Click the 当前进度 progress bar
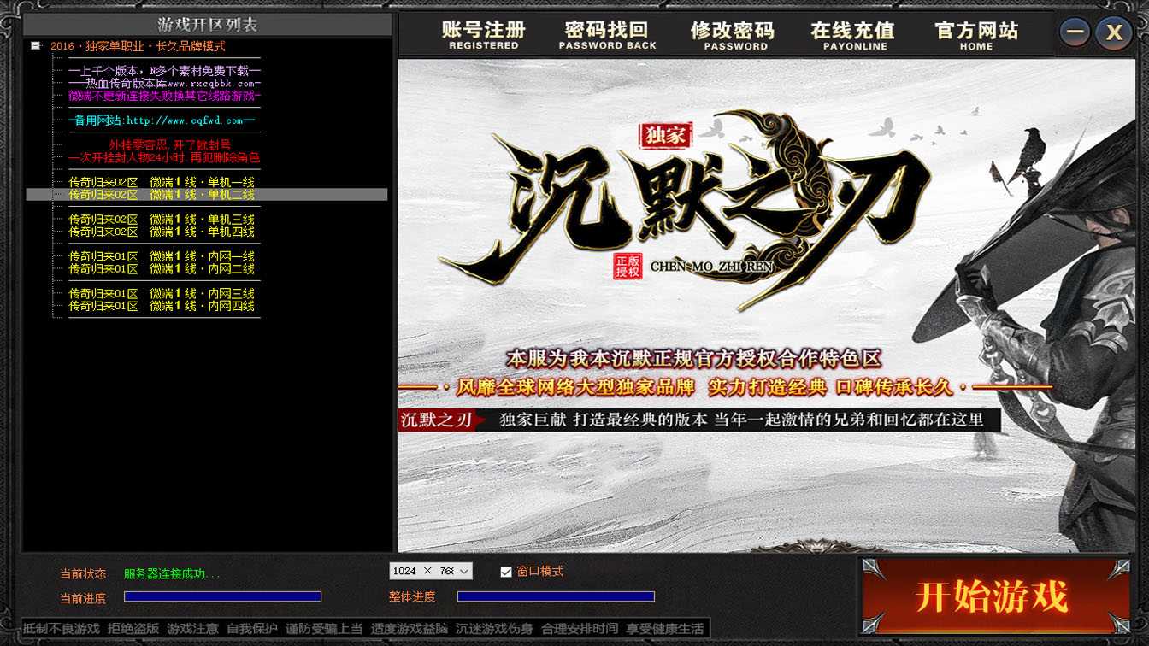Image resolution: width=1149 pixels, height=646 pixels. click(x=222, y=596)
